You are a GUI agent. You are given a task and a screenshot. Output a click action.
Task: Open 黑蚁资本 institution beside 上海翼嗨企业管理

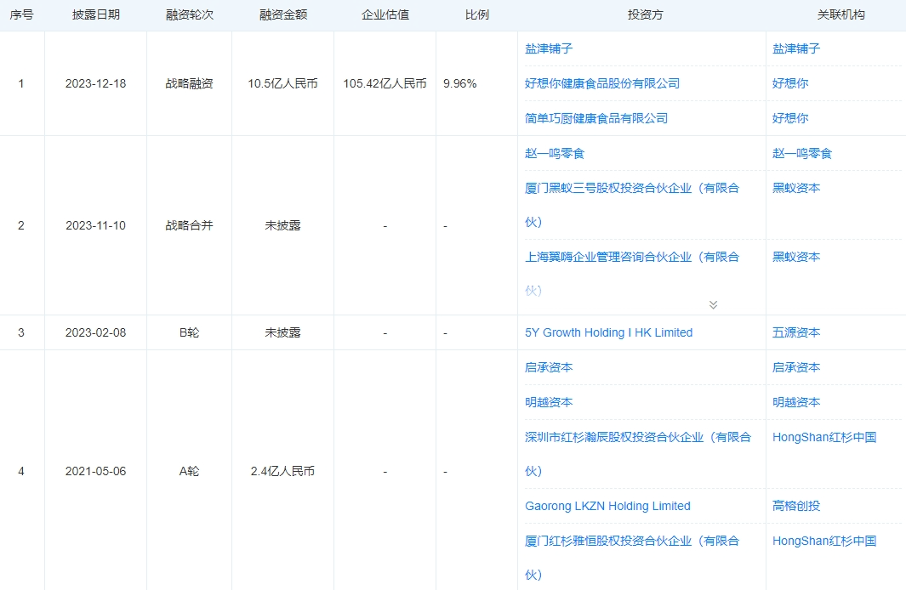[796, 257]
